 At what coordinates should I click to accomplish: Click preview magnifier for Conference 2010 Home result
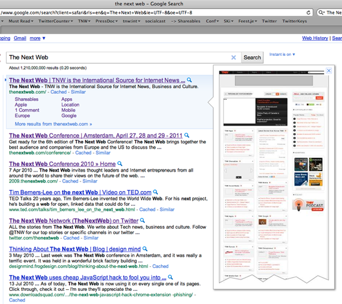coord(120,164)
